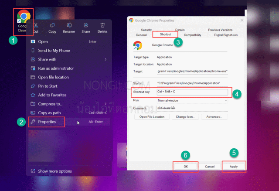
Task: Expand the Compress to submenu arrow
Action: tap(105, 104)
